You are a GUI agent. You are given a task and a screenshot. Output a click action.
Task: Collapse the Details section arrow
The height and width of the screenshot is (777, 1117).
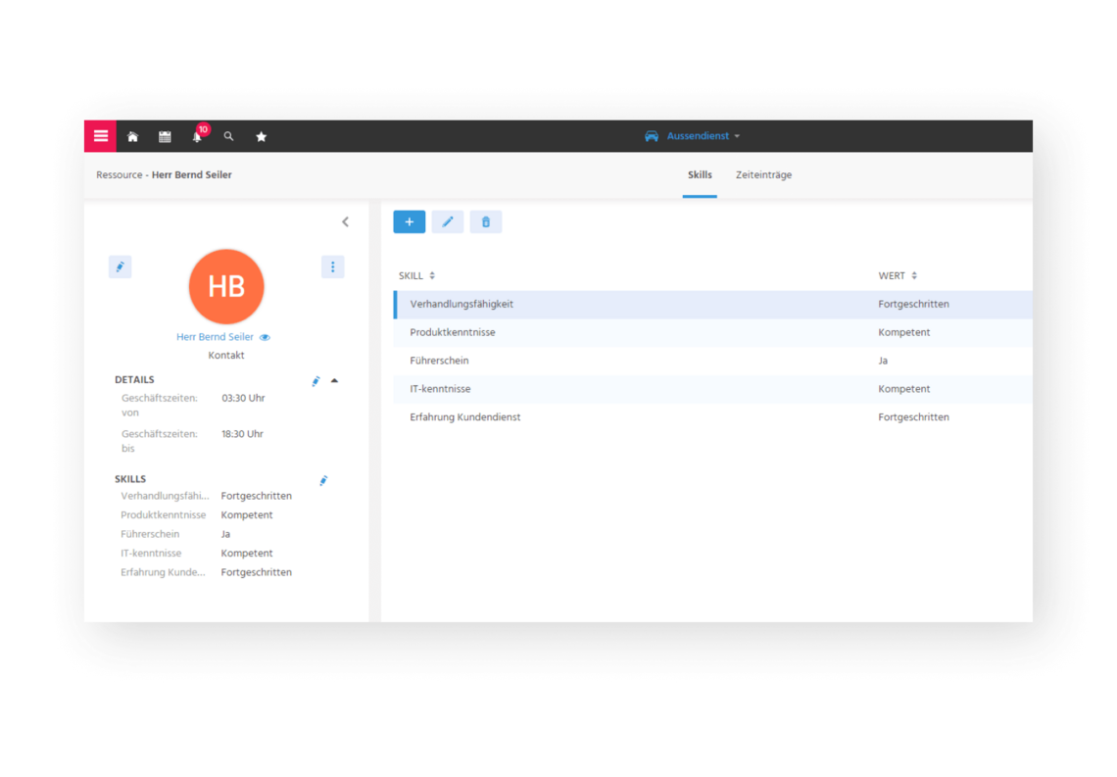point(334,380)
